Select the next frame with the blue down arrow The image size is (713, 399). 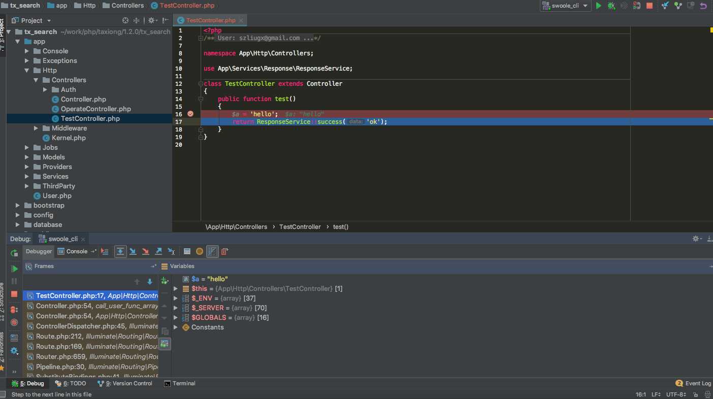[150, 282]
